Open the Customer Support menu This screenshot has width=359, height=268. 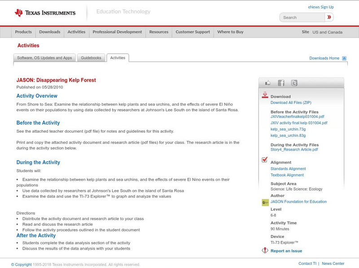coord(193,32)
